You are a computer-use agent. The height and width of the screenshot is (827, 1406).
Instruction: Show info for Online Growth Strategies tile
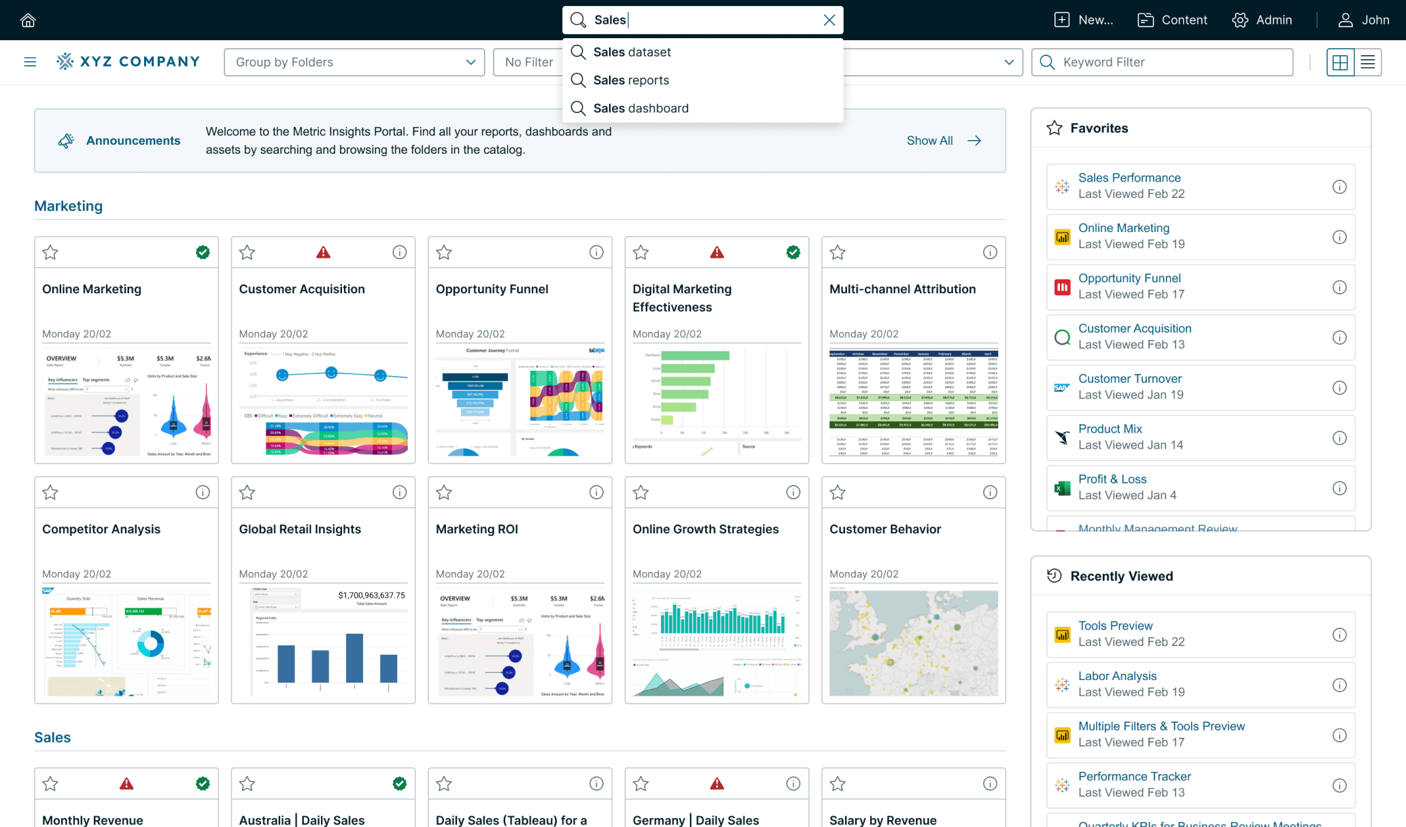point(793,492)
